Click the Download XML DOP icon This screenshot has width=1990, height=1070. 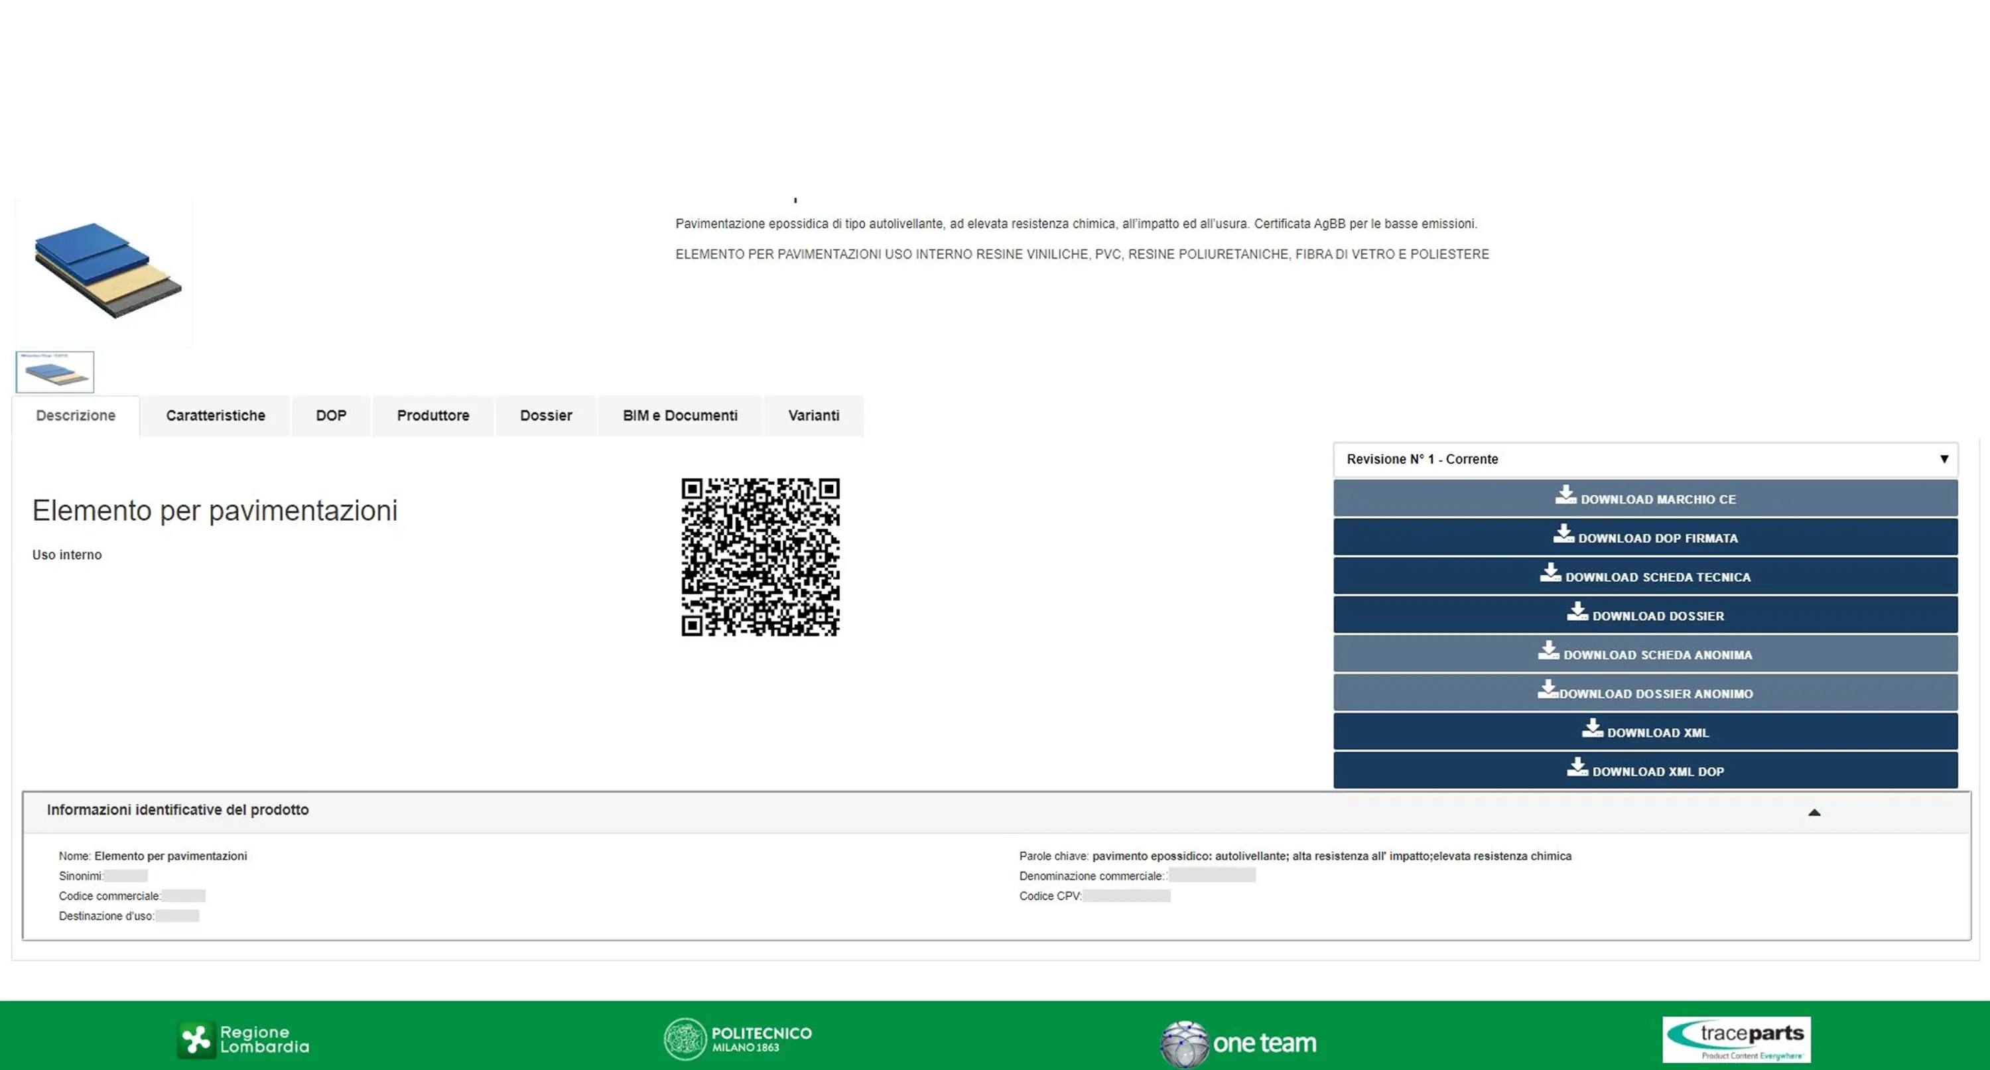click(x=1577, y=767)
